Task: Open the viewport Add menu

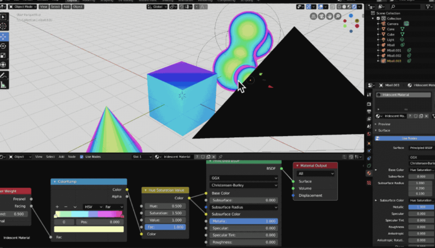Action: pos(67,7)
